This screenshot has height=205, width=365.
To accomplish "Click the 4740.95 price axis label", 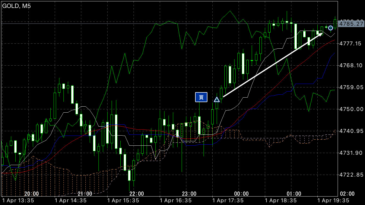I will (351, 131).
